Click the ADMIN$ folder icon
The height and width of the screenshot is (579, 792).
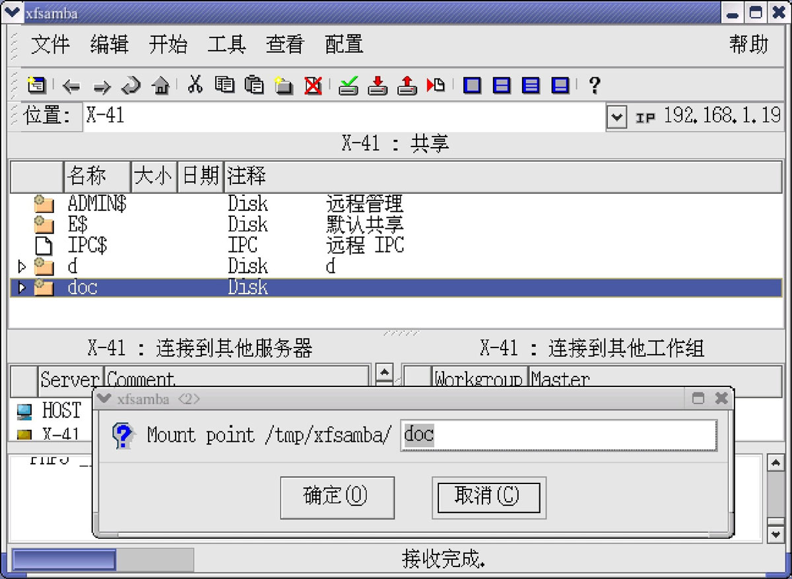pos(44,204)
